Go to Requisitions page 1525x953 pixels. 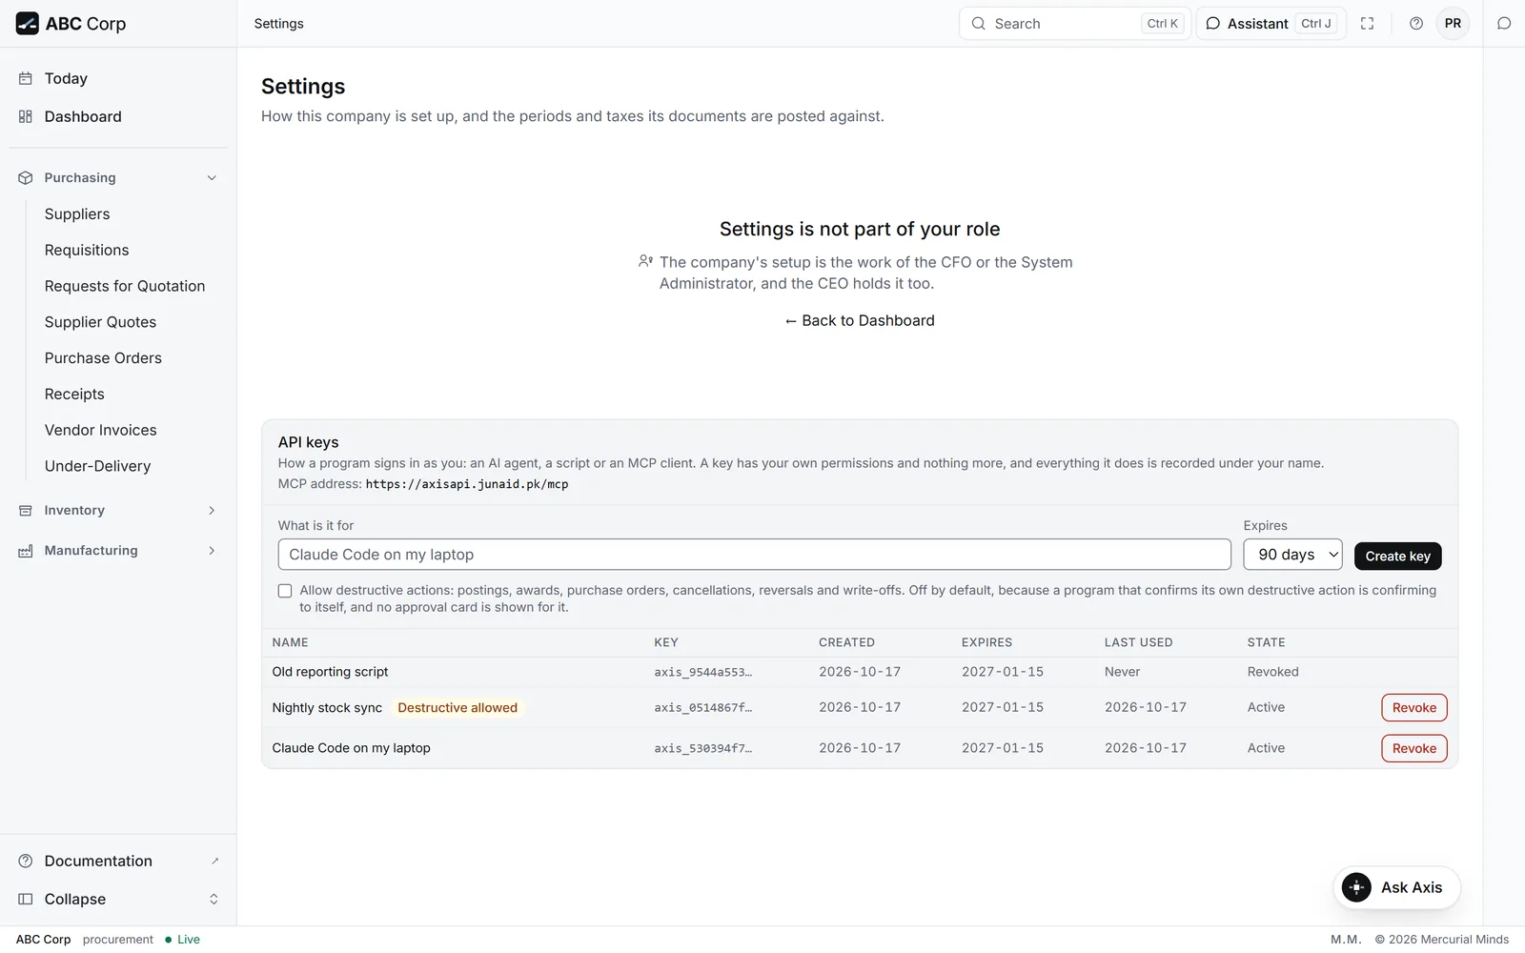coord(87,251)
